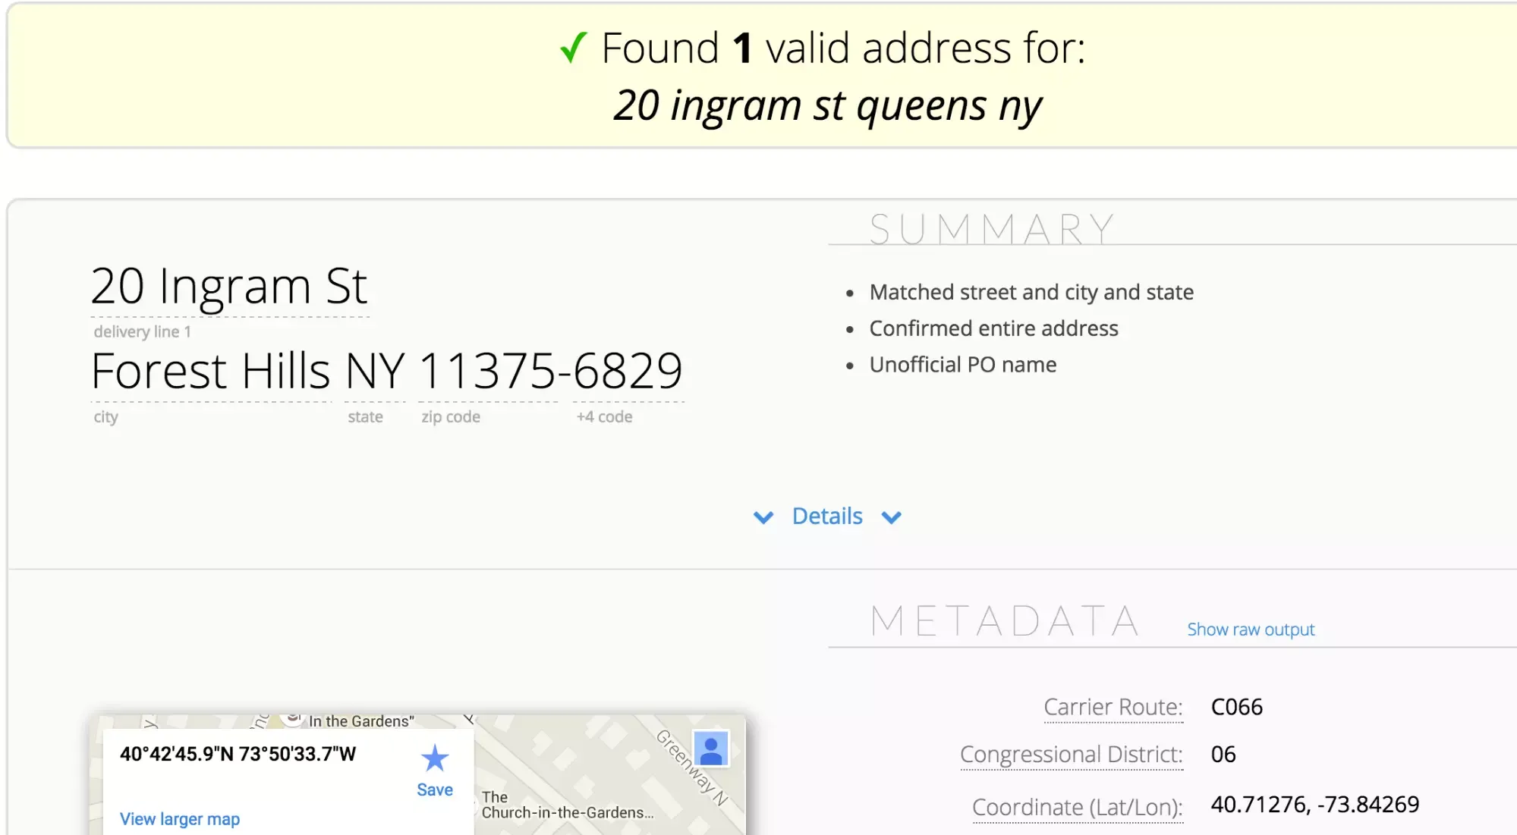The width and height of the screenshot is (1517, 835).
Task: Click the Carrier Route field label
Action: (x=1113, y=707)
